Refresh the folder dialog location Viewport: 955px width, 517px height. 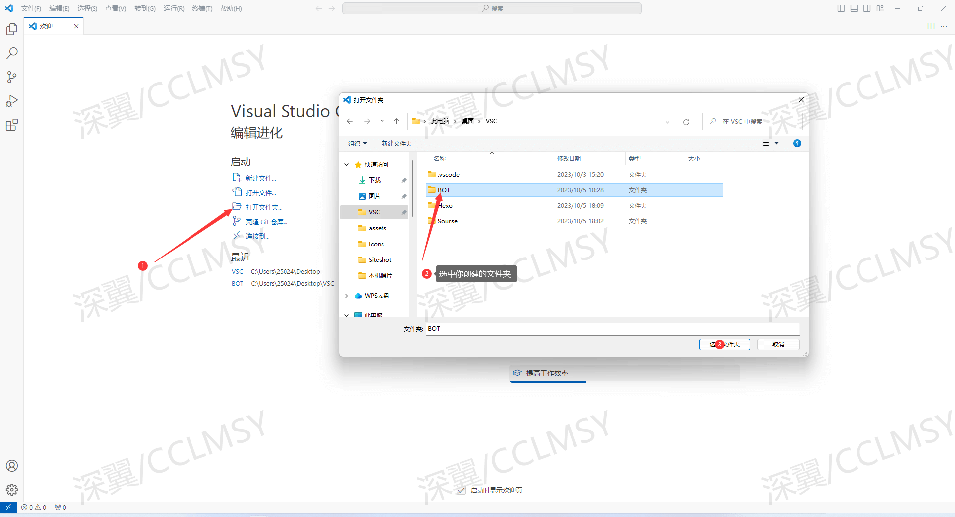point(686,122)
